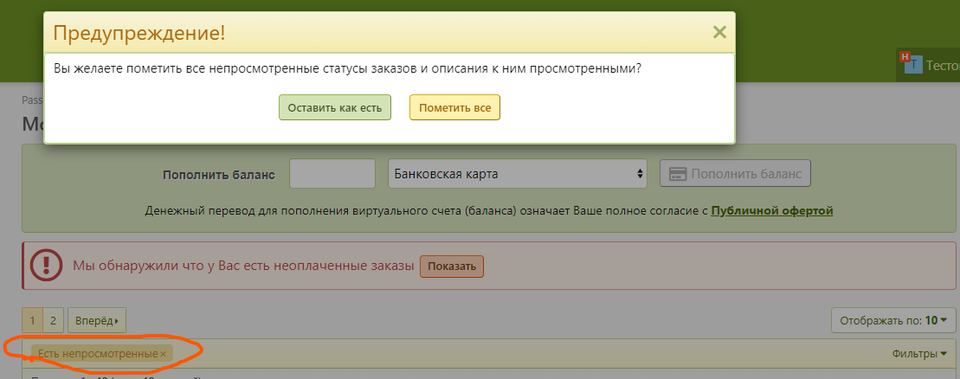This screenshot has width=960, height=379.
Task: Select page 1 in pagination
Action: (33, 321)
